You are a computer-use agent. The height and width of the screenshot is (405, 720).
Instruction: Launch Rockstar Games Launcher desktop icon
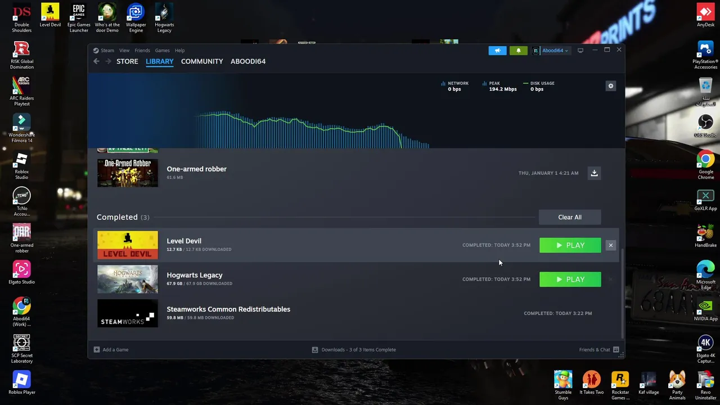click(620, 385)
